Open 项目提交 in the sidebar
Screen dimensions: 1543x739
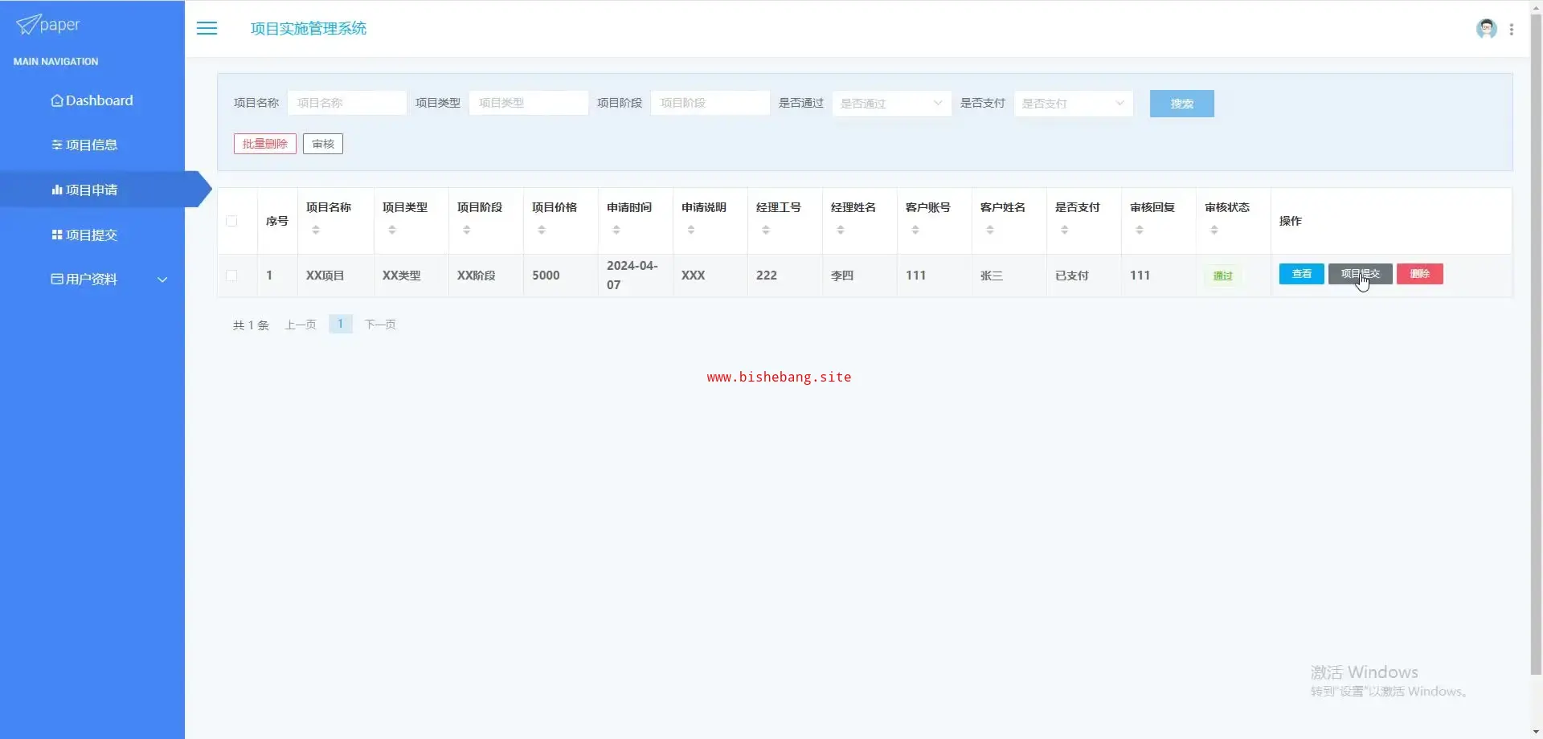tap(84, 235)
